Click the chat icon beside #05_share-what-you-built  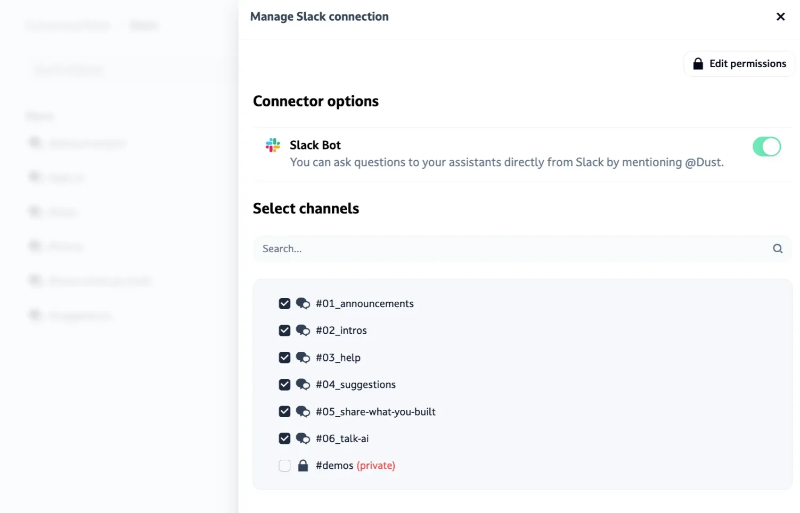[x=303, y=412]
